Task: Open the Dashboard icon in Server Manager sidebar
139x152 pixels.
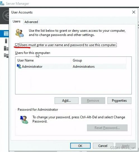Action: point(6,34)
